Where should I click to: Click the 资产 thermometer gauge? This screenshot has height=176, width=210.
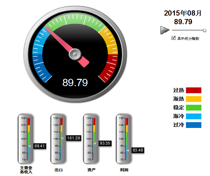[x=91, y=139]
